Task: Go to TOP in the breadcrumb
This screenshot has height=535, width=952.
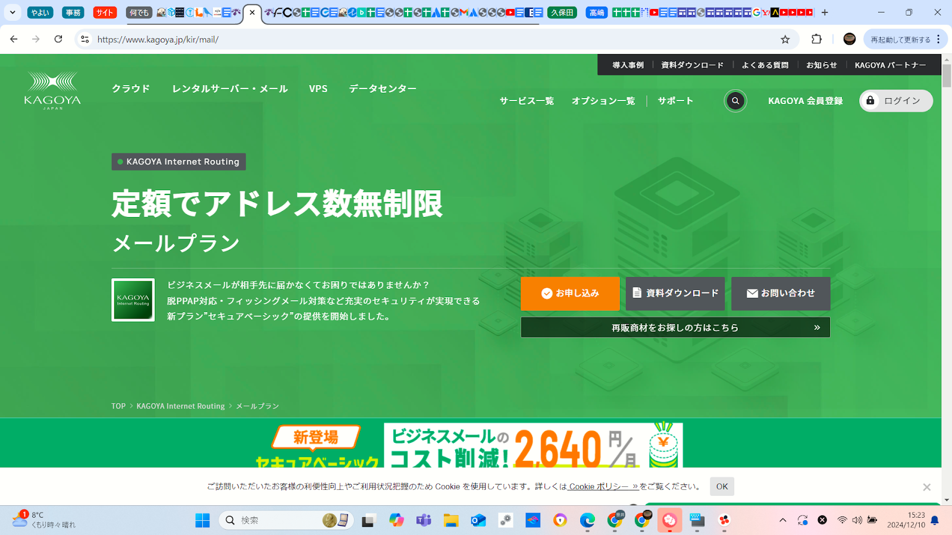Action: 118,406
